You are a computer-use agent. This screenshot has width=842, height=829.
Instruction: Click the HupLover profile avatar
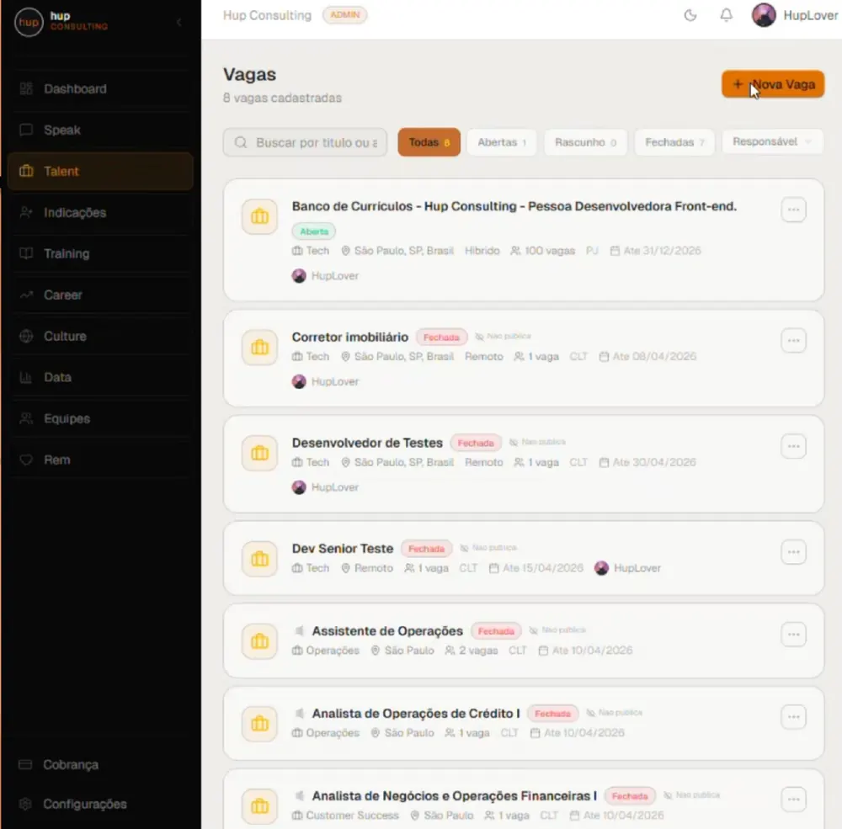tap(764, 15)
